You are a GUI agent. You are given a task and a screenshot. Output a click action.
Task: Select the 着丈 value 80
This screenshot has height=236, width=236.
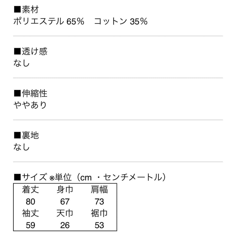(x=31, y=202)
